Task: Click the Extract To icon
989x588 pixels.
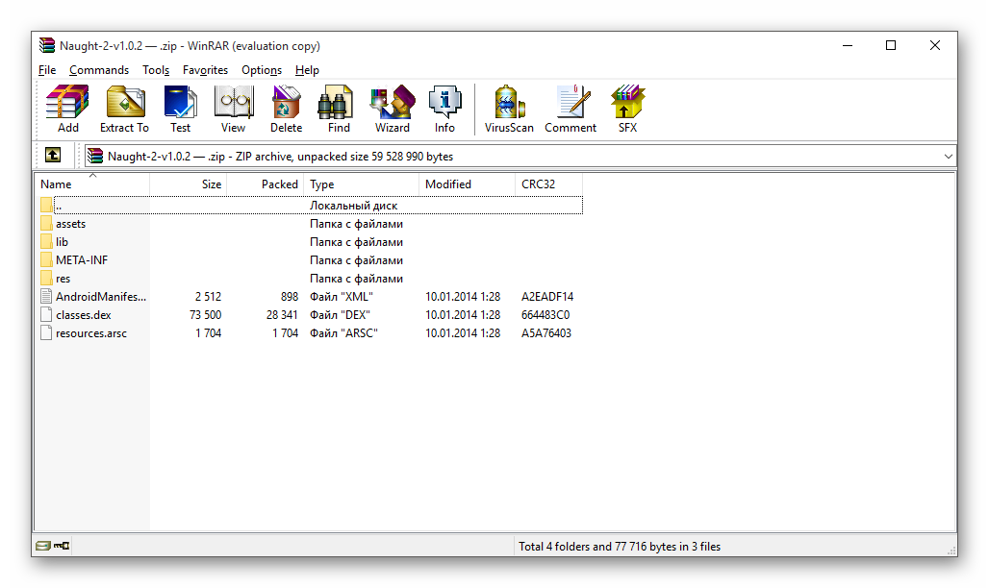Action: click(124, 109)
